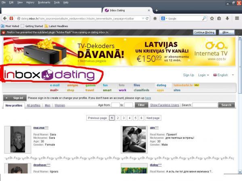Click the Age from input field
Image resolution: width=242 pixels, height=181 pixels.
(x=115, y=105)
